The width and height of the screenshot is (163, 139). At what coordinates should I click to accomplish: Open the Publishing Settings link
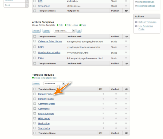pyautogui.click(x=146, y=6)
